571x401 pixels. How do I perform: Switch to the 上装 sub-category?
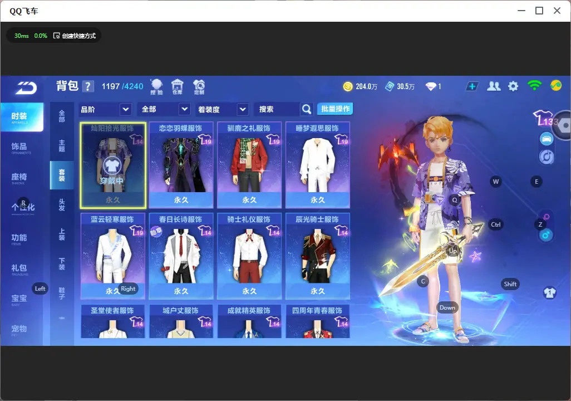62,234
